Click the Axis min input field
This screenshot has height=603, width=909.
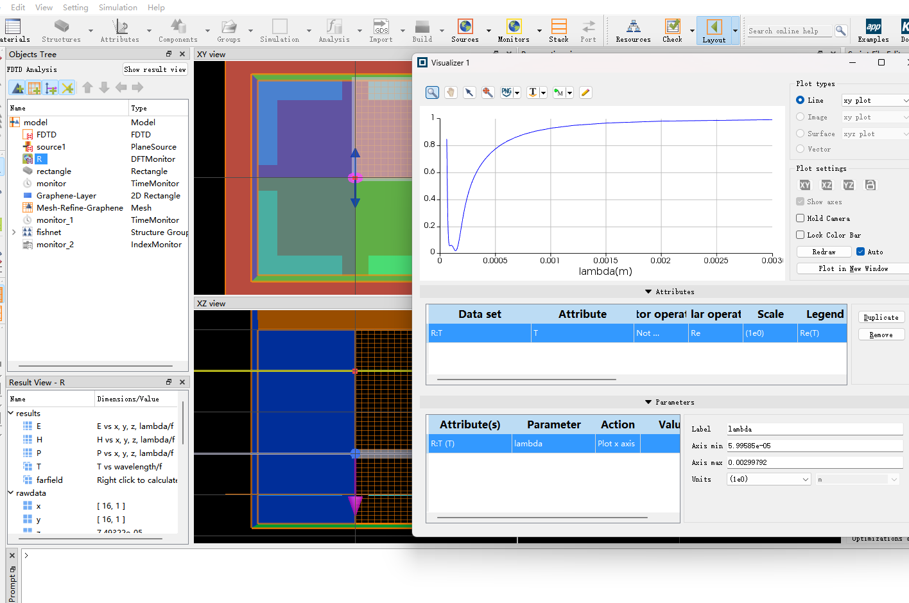tap(815, 446)
